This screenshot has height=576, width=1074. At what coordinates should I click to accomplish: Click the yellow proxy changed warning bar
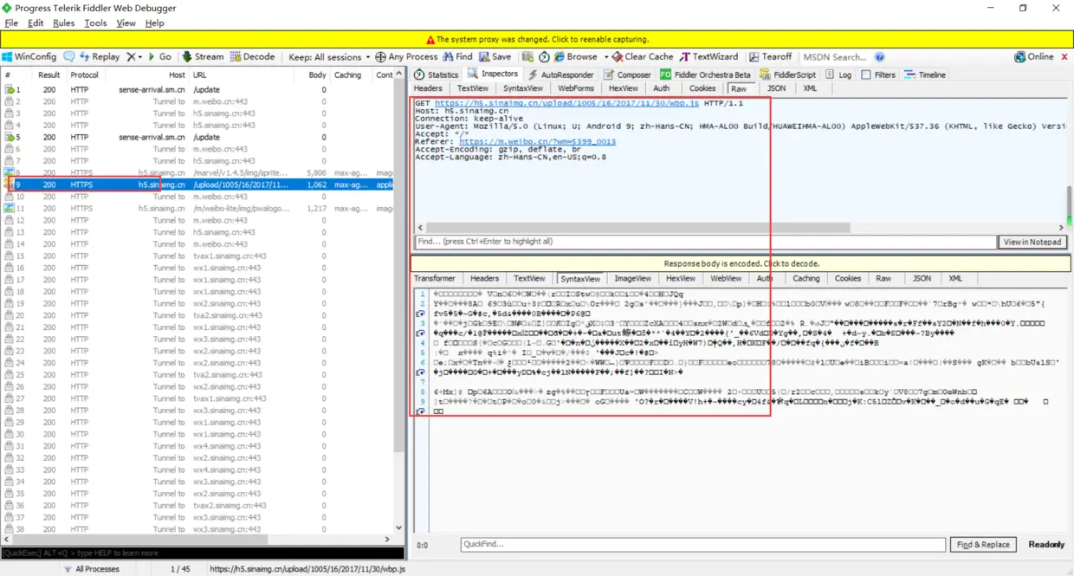pyautogui.click(x=537, y=40)
